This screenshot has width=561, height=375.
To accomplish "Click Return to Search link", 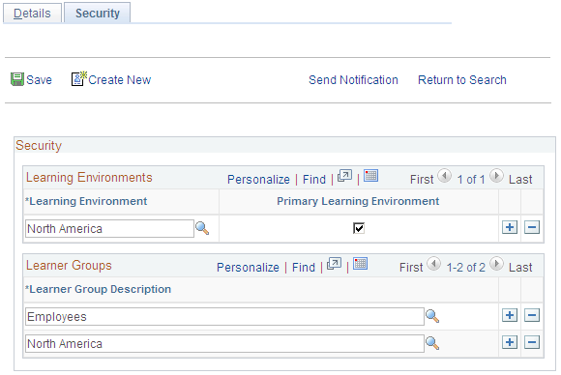I will coord(462,79).
